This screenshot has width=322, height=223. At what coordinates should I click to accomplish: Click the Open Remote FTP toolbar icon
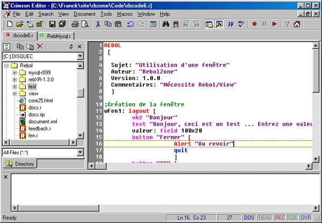pyautogui.click(x=30, y=24)
